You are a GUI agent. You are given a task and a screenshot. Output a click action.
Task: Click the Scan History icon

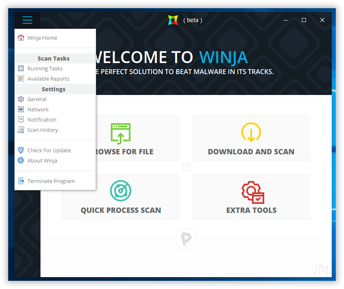21,130
